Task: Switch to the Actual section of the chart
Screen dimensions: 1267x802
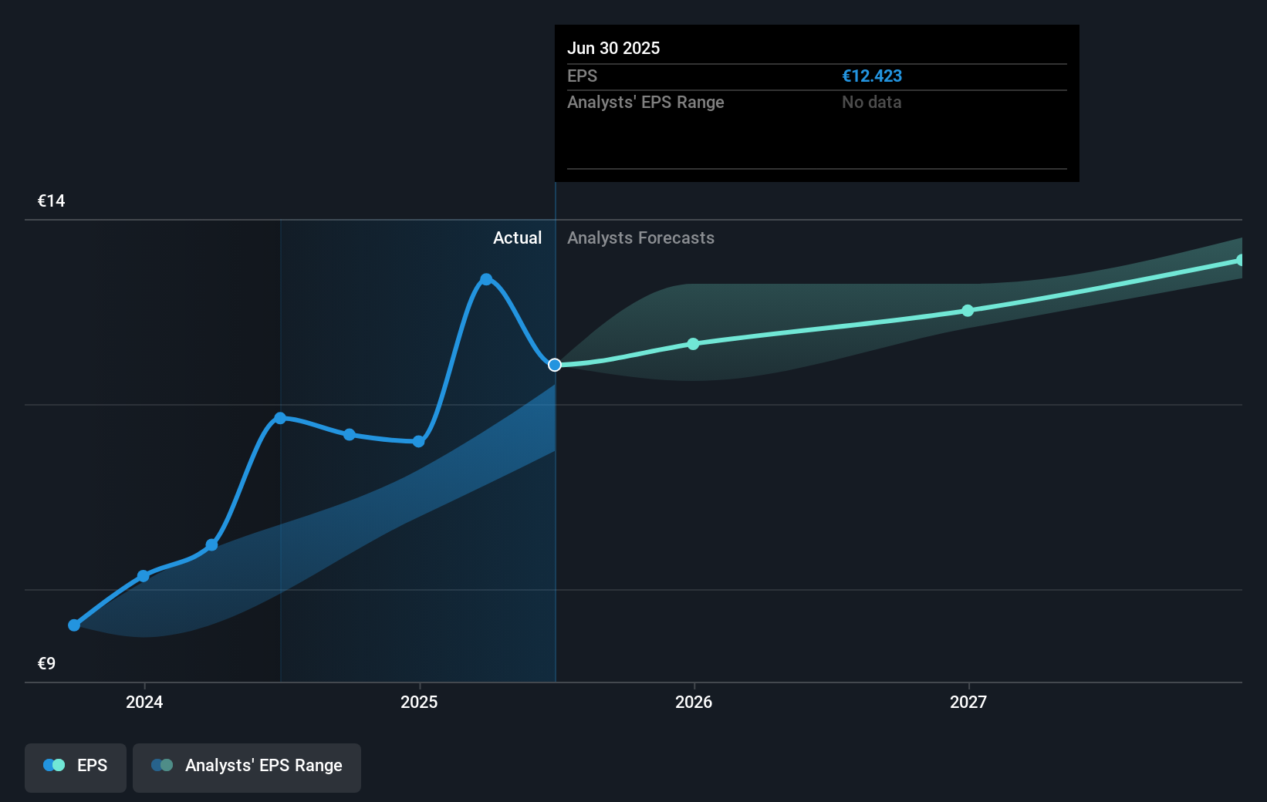Action: click(517, 238)
